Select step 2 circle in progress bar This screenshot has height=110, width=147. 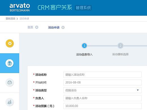(120, 46)
